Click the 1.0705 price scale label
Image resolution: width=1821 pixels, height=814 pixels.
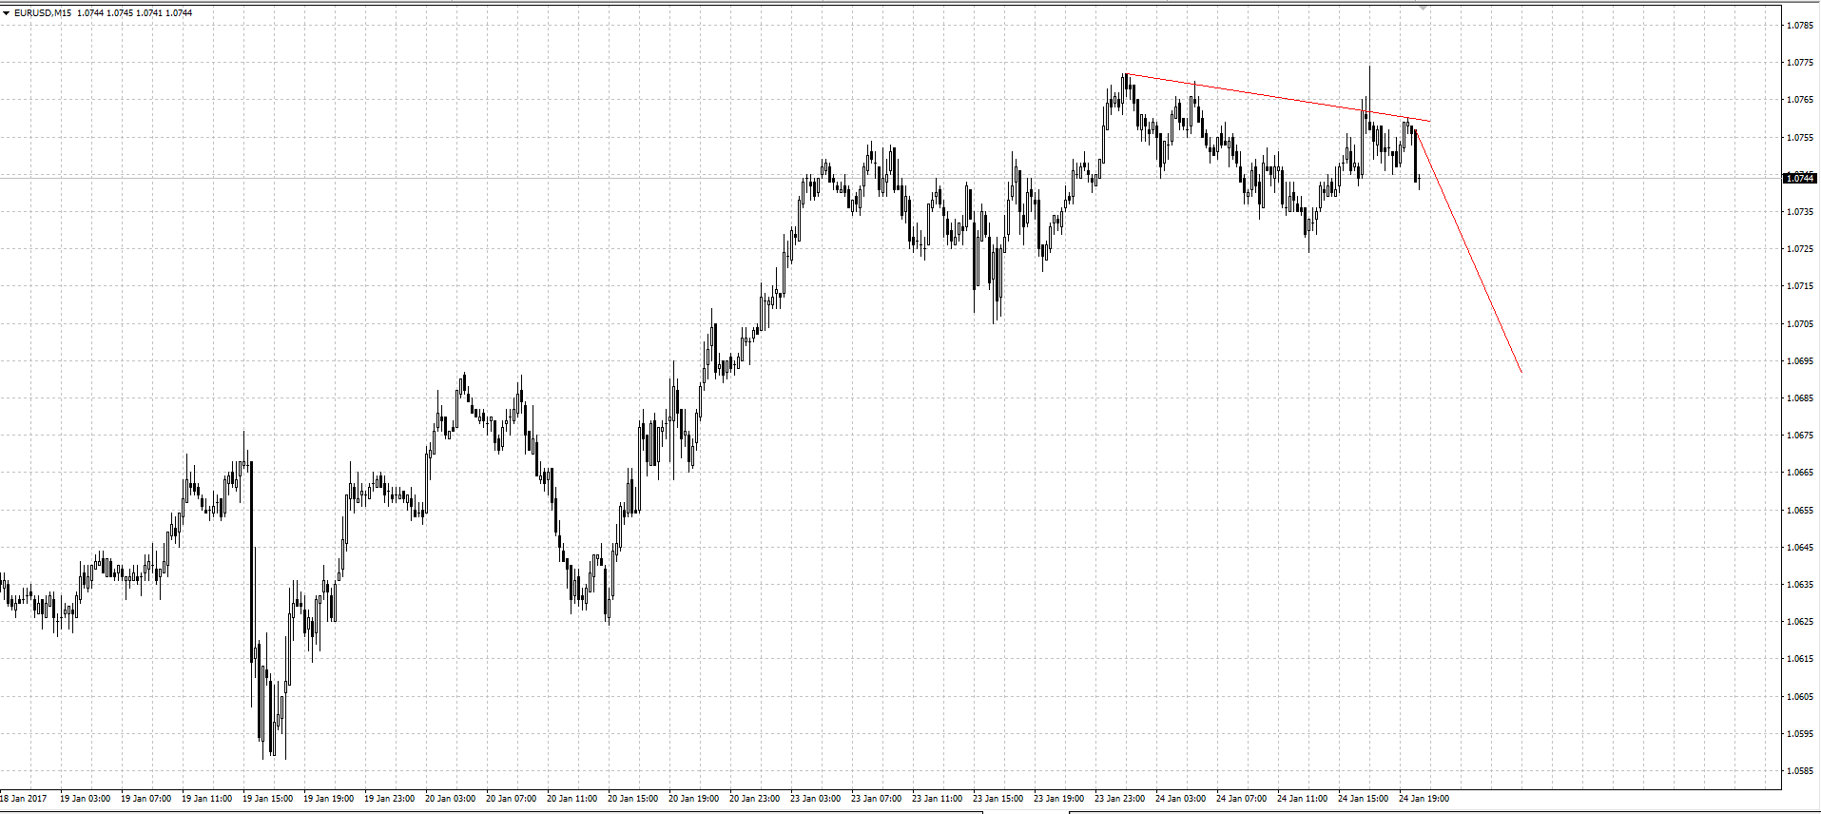coord(1799,324)
